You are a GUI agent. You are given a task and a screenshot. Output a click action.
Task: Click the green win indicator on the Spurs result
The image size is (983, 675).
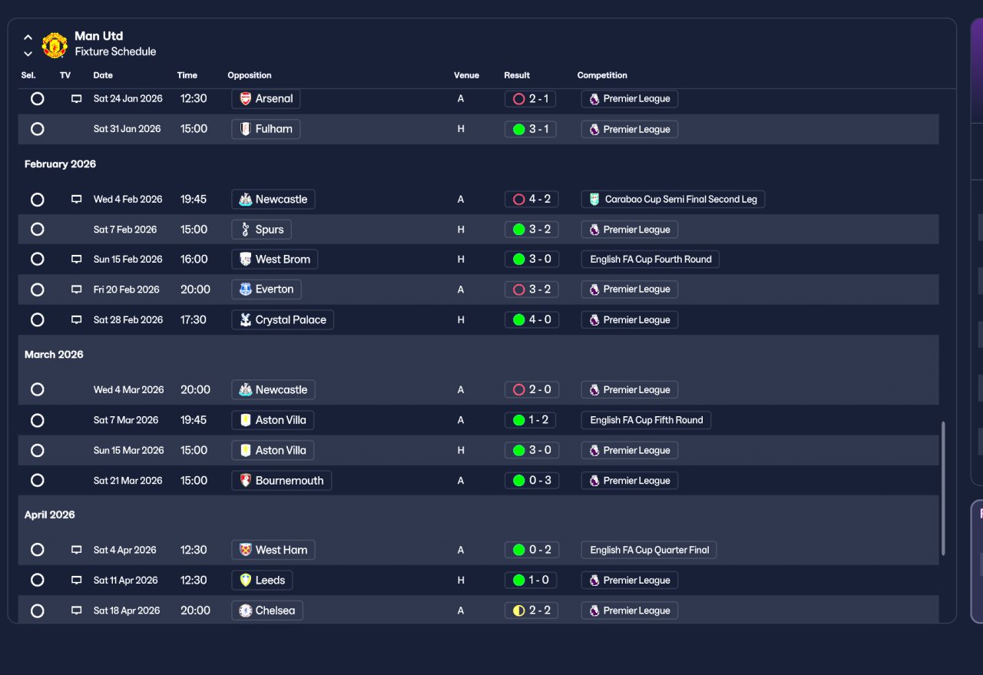(518, 230)
